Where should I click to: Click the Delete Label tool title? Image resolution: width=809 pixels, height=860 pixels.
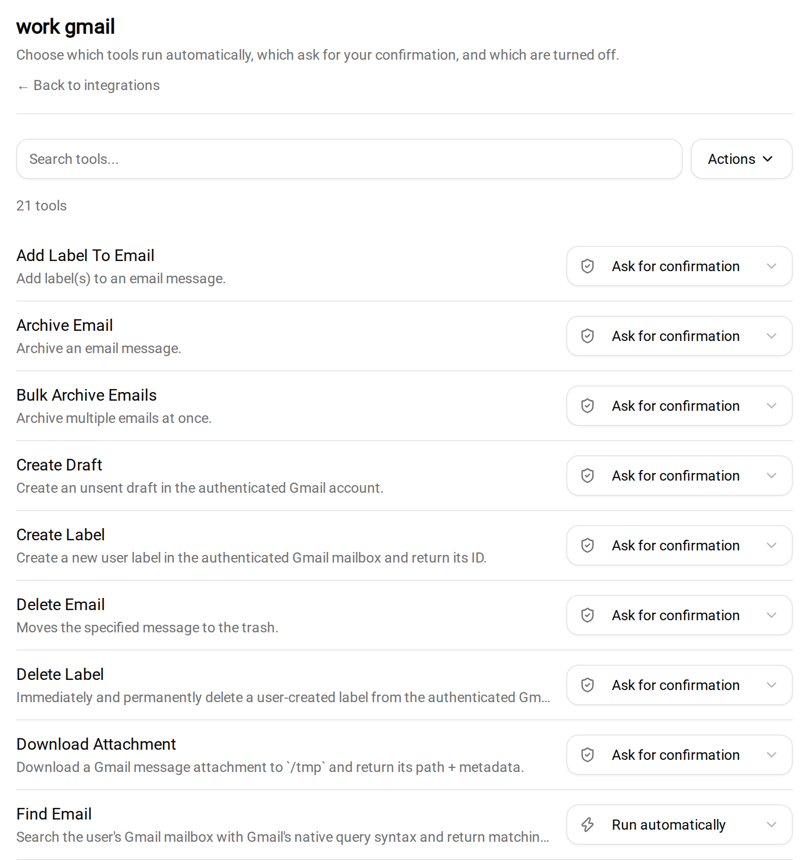click(60, 674)
